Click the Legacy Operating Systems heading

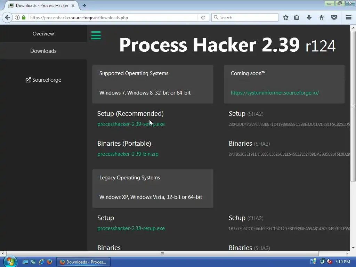tap(130, 178)
